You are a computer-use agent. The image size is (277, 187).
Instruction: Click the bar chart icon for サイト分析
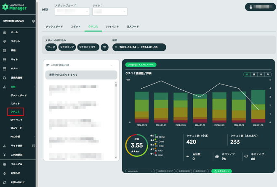tap(5, 146)
